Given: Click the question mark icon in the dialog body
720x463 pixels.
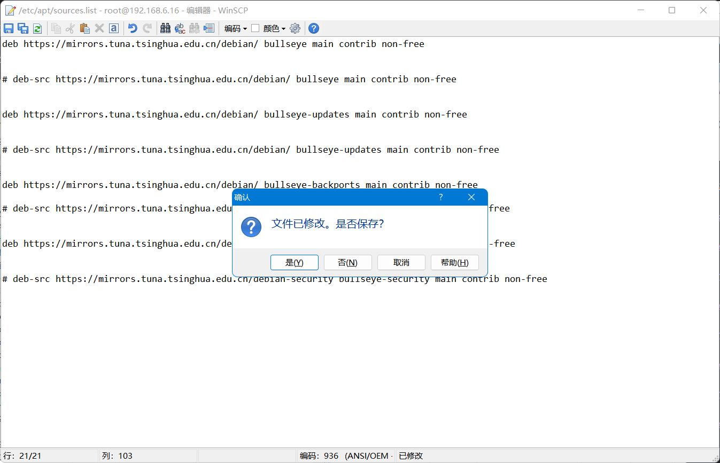Looking at the screenshot, I should (251, 227).
